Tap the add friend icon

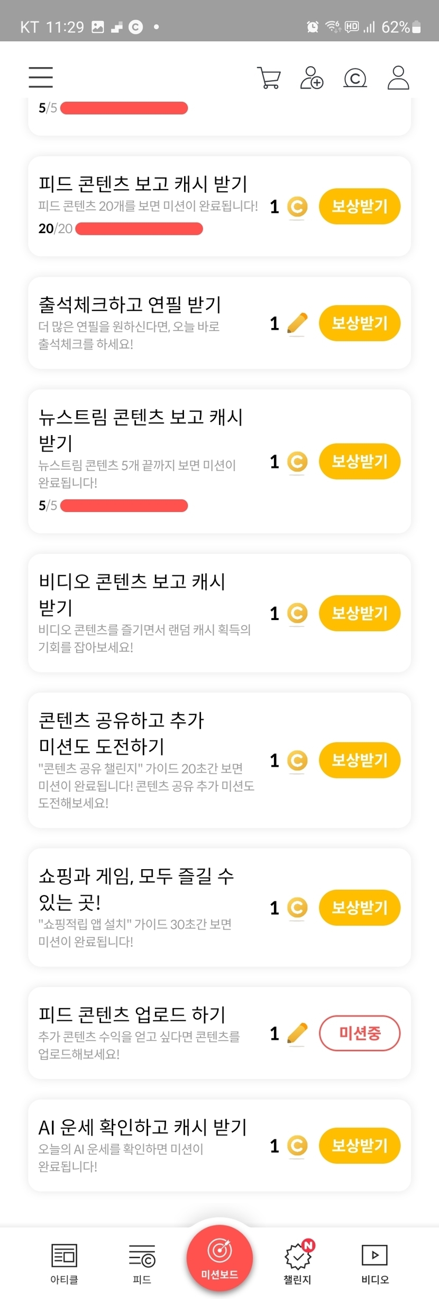point(312,78)
